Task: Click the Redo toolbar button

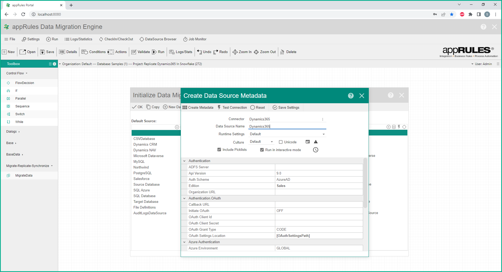Action: [221, 52]
